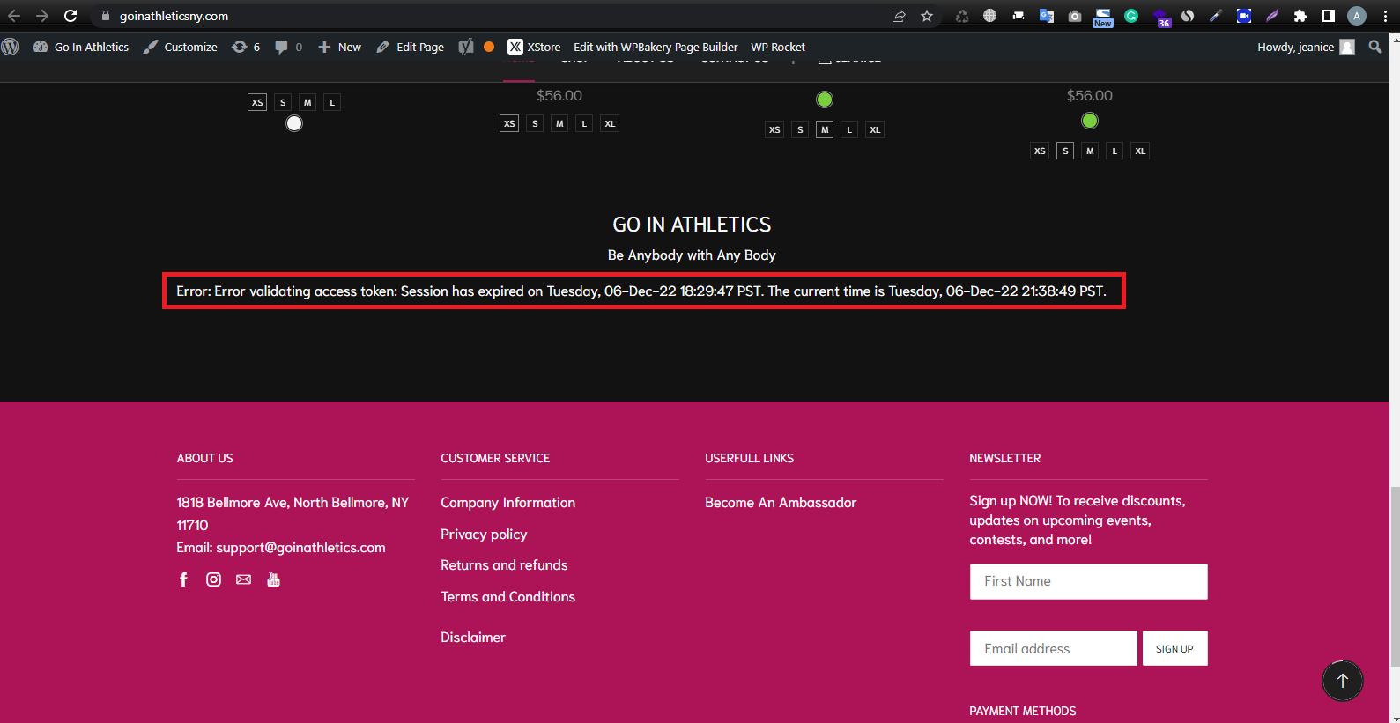This screenshot has width=1400, height=723.
Task: Open the camera screenshot extension
Action: 1075,16
